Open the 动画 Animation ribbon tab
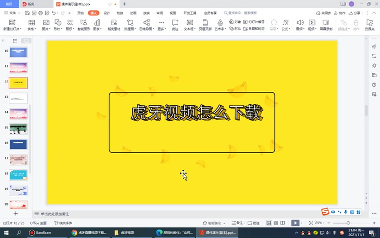Image resolution: width=380 pixels, height=238 pixels. click(x=133, y=13)
